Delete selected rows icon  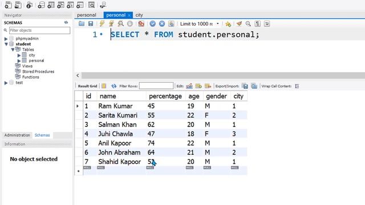(208, 86)
